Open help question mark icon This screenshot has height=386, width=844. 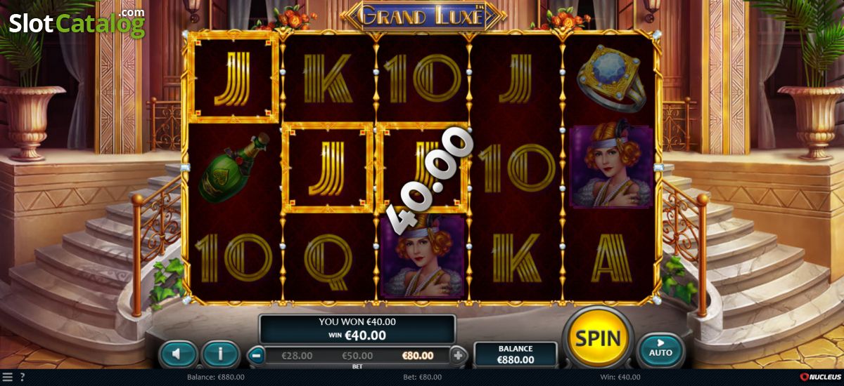[22, 377]
